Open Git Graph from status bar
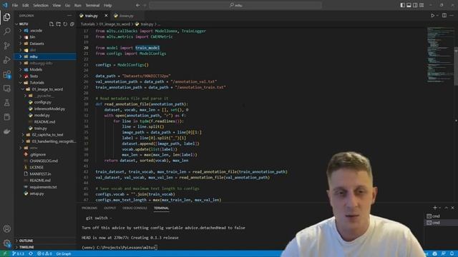This screenshot has height=257, width=458. [x=64, y=254]
